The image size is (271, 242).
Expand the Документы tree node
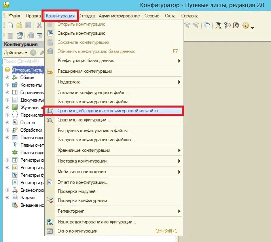pos(7,100)
